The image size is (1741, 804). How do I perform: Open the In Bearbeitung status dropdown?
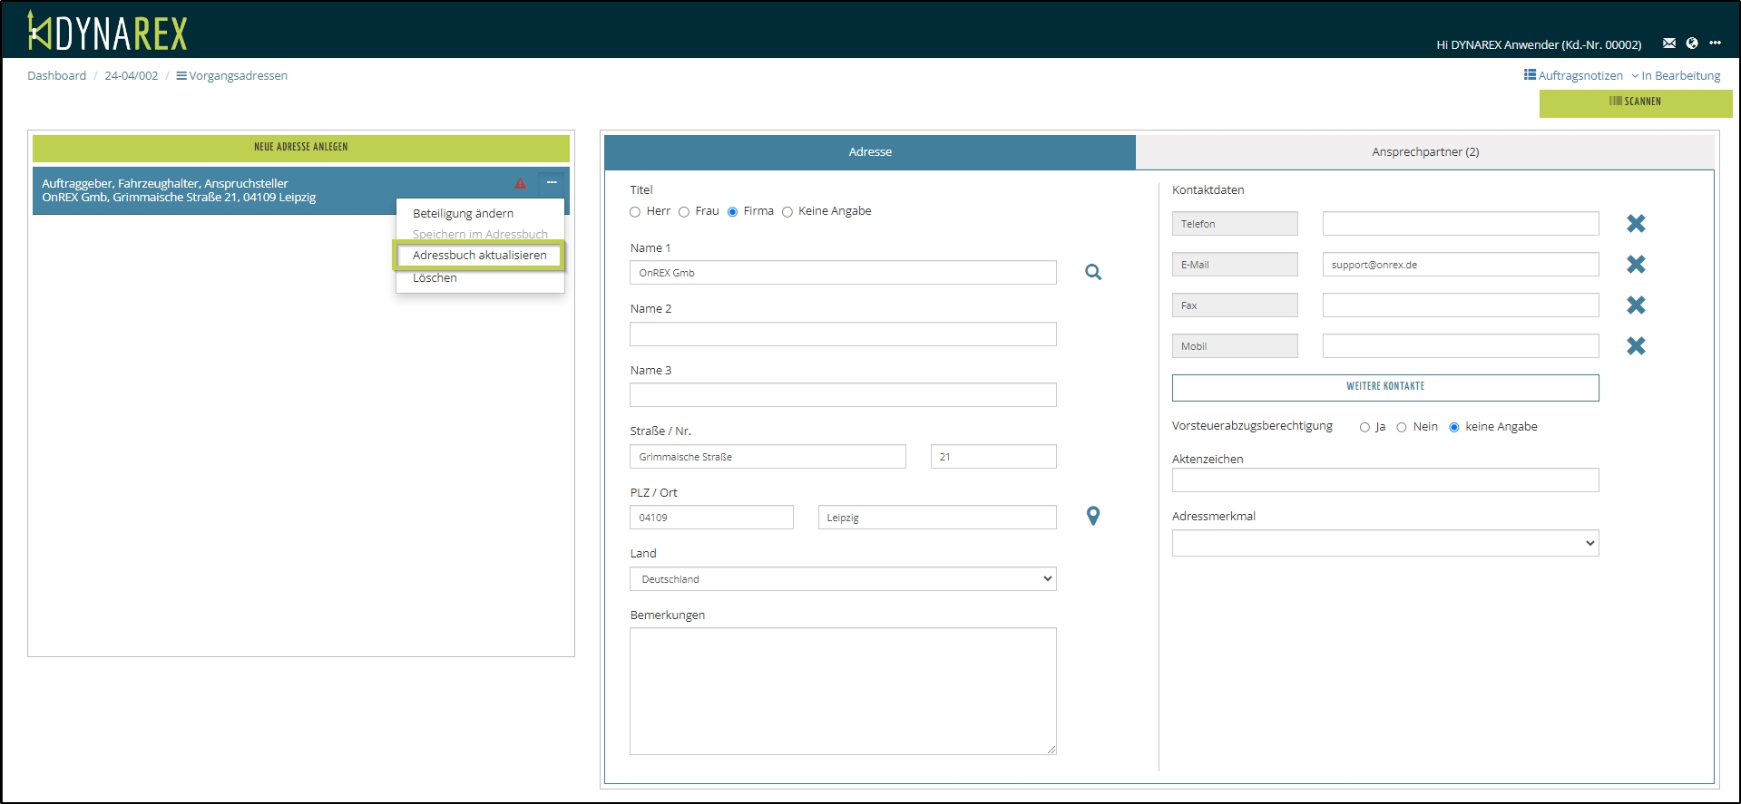tap(1675, 76)
